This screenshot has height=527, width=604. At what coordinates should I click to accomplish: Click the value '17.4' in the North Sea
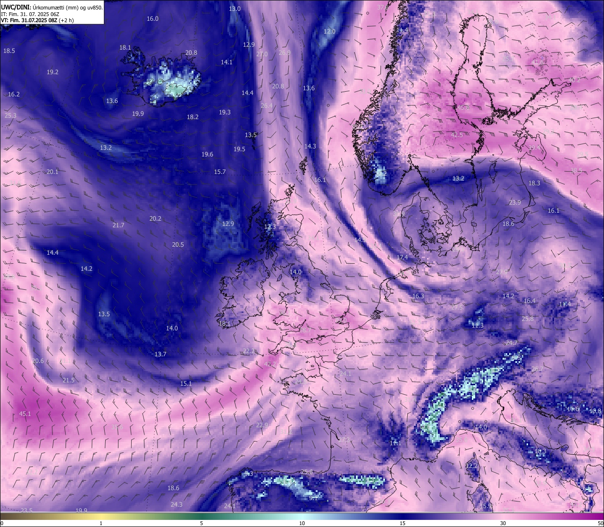pos(402,257)
